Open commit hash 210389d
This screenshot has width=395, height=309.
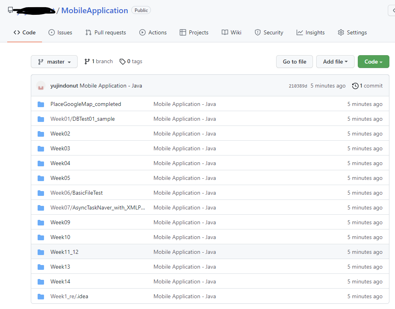(298, 86)
